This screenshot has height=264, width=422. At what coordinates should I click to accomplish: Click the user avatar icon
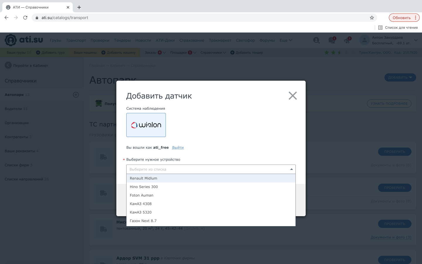pyautogui.click(x=364, y=40)
